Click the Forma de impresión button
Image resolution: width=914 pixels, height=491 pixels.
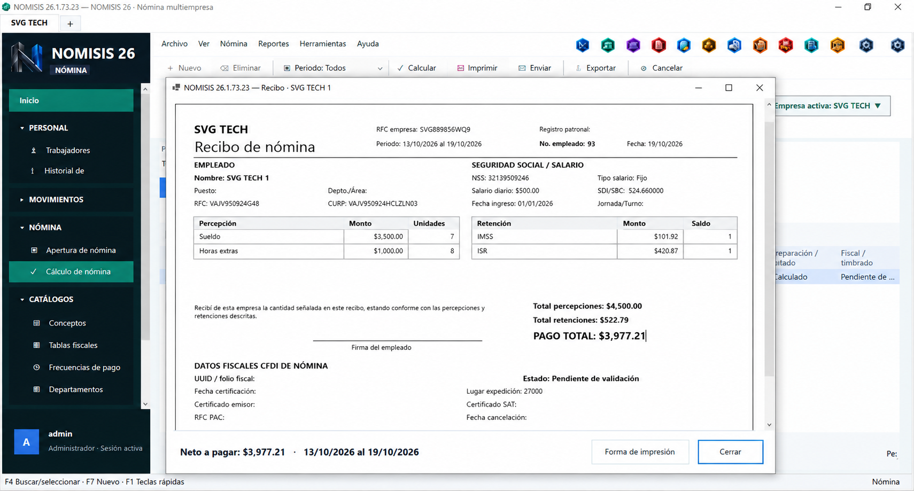pyautogui.click(x=640, y=452)
